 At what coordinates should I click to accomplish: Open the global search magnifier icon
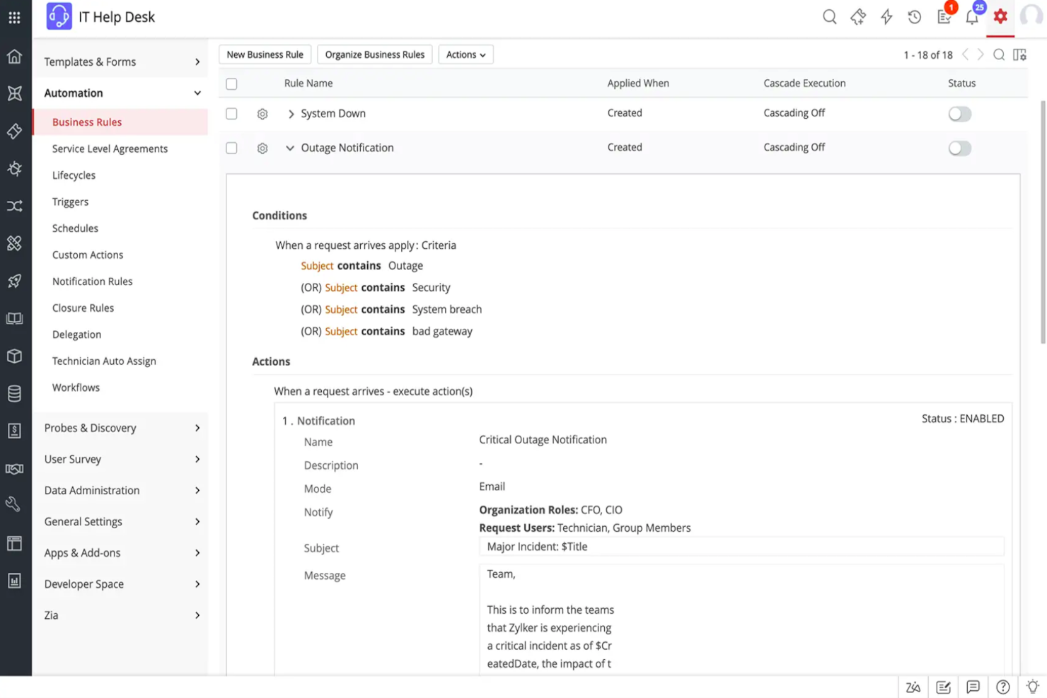(x=829, y=17)
